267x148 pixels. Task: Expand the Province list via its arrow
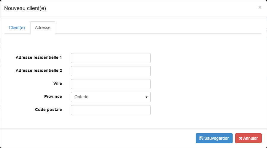[x=147, y=97]
